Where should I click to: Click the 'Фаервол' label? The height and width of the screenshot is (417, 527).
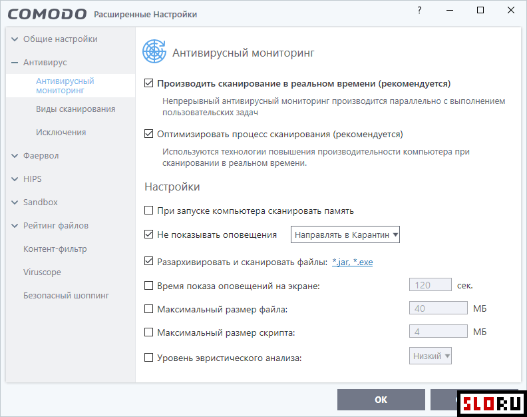pos(41,155)
